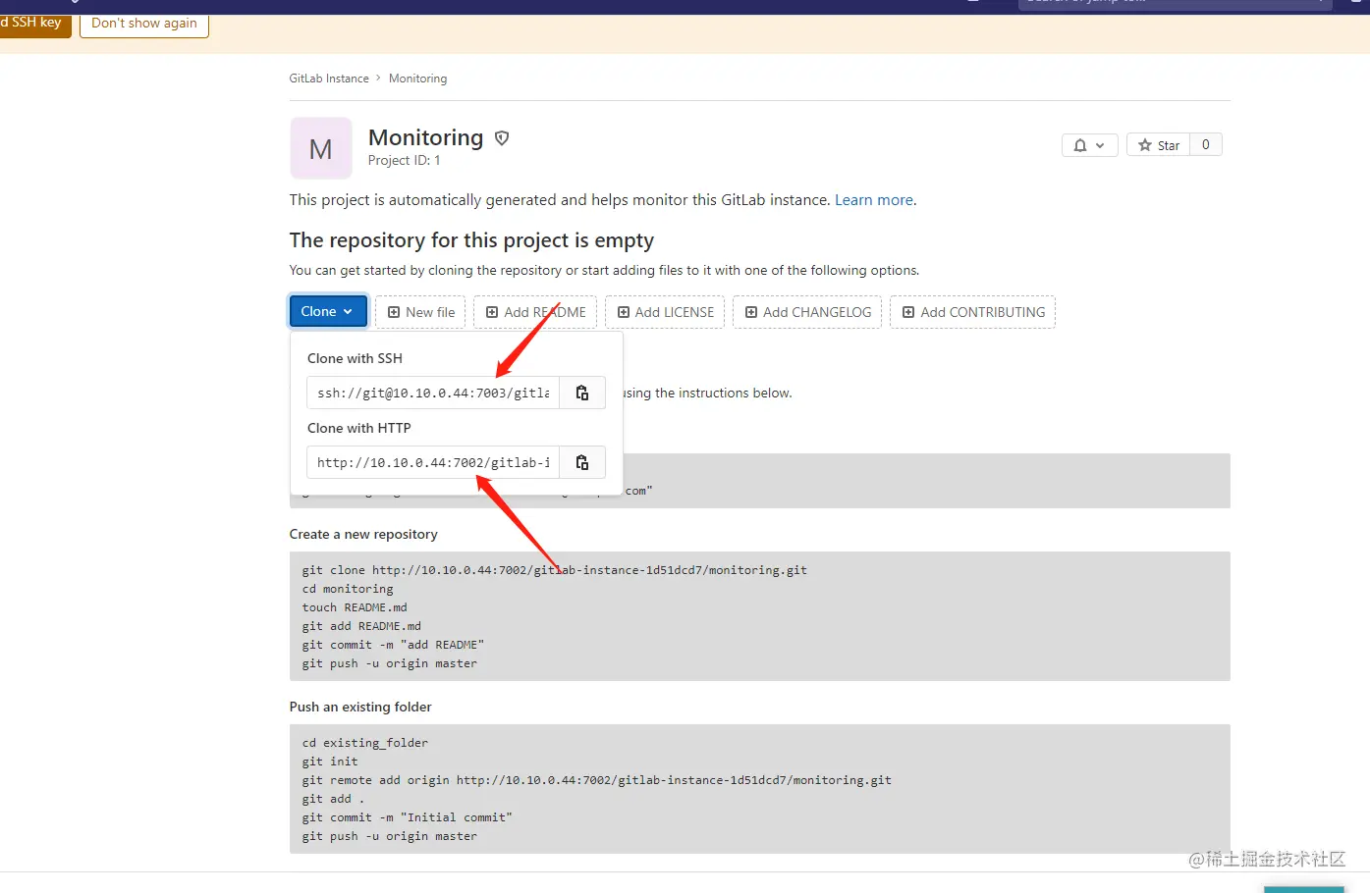
Task: Click the New file button
Action: point(420,312)
